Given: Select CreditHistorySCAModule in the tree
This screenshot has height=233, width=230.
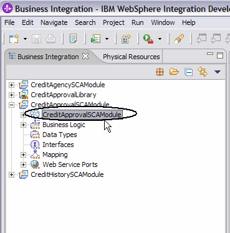Looking at the screenshot, I should [x=67, y=174].
